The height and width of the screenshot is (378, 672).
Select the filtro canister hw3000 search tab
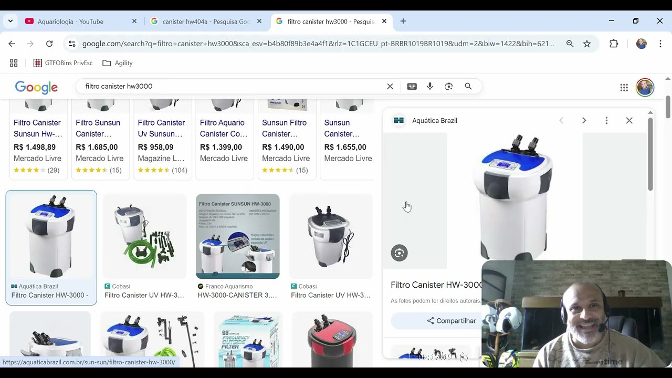pyautogui.click(x=331, y=22)
